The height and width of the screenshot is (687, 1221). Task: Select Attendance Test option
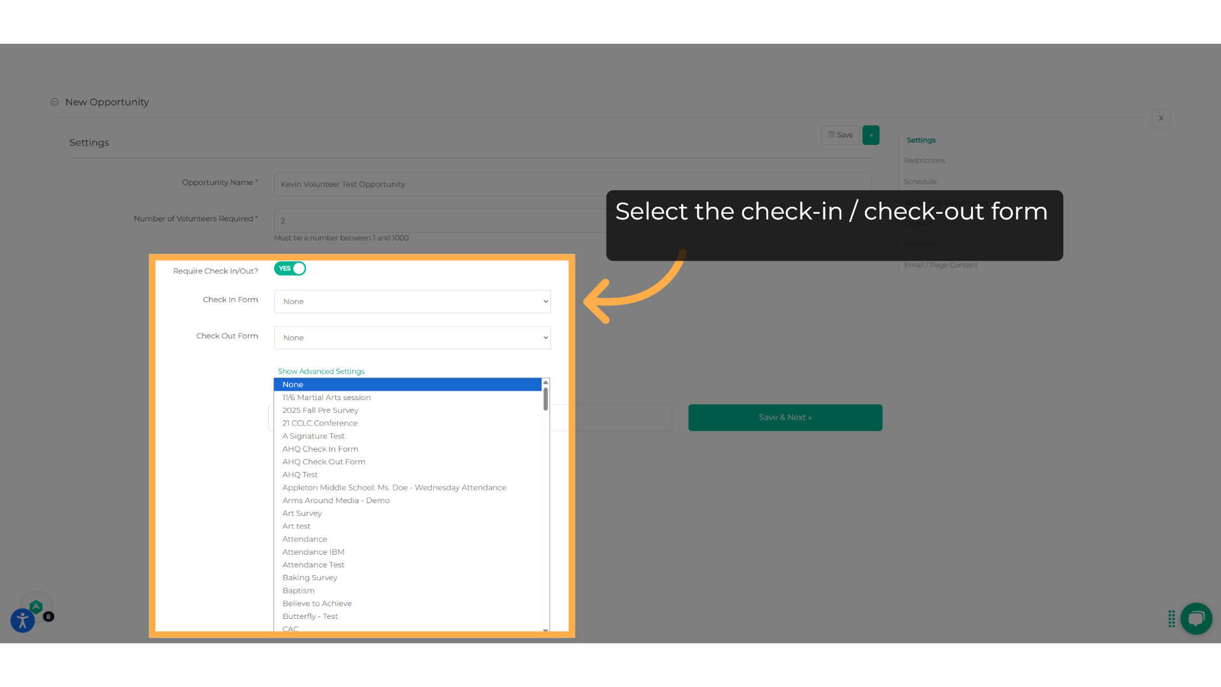[x=408, y=565]
